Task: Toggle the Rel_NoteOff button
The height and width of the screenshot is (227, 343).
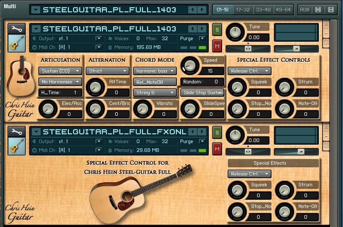Action: [155, 82]
